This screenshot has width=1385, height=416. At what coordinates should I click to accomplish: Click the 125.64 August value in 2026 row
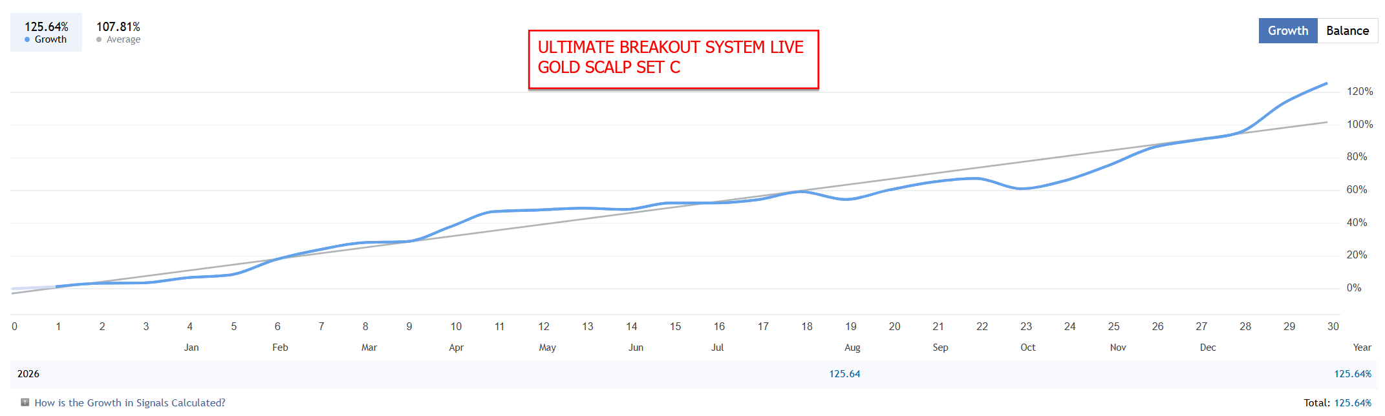844,374
